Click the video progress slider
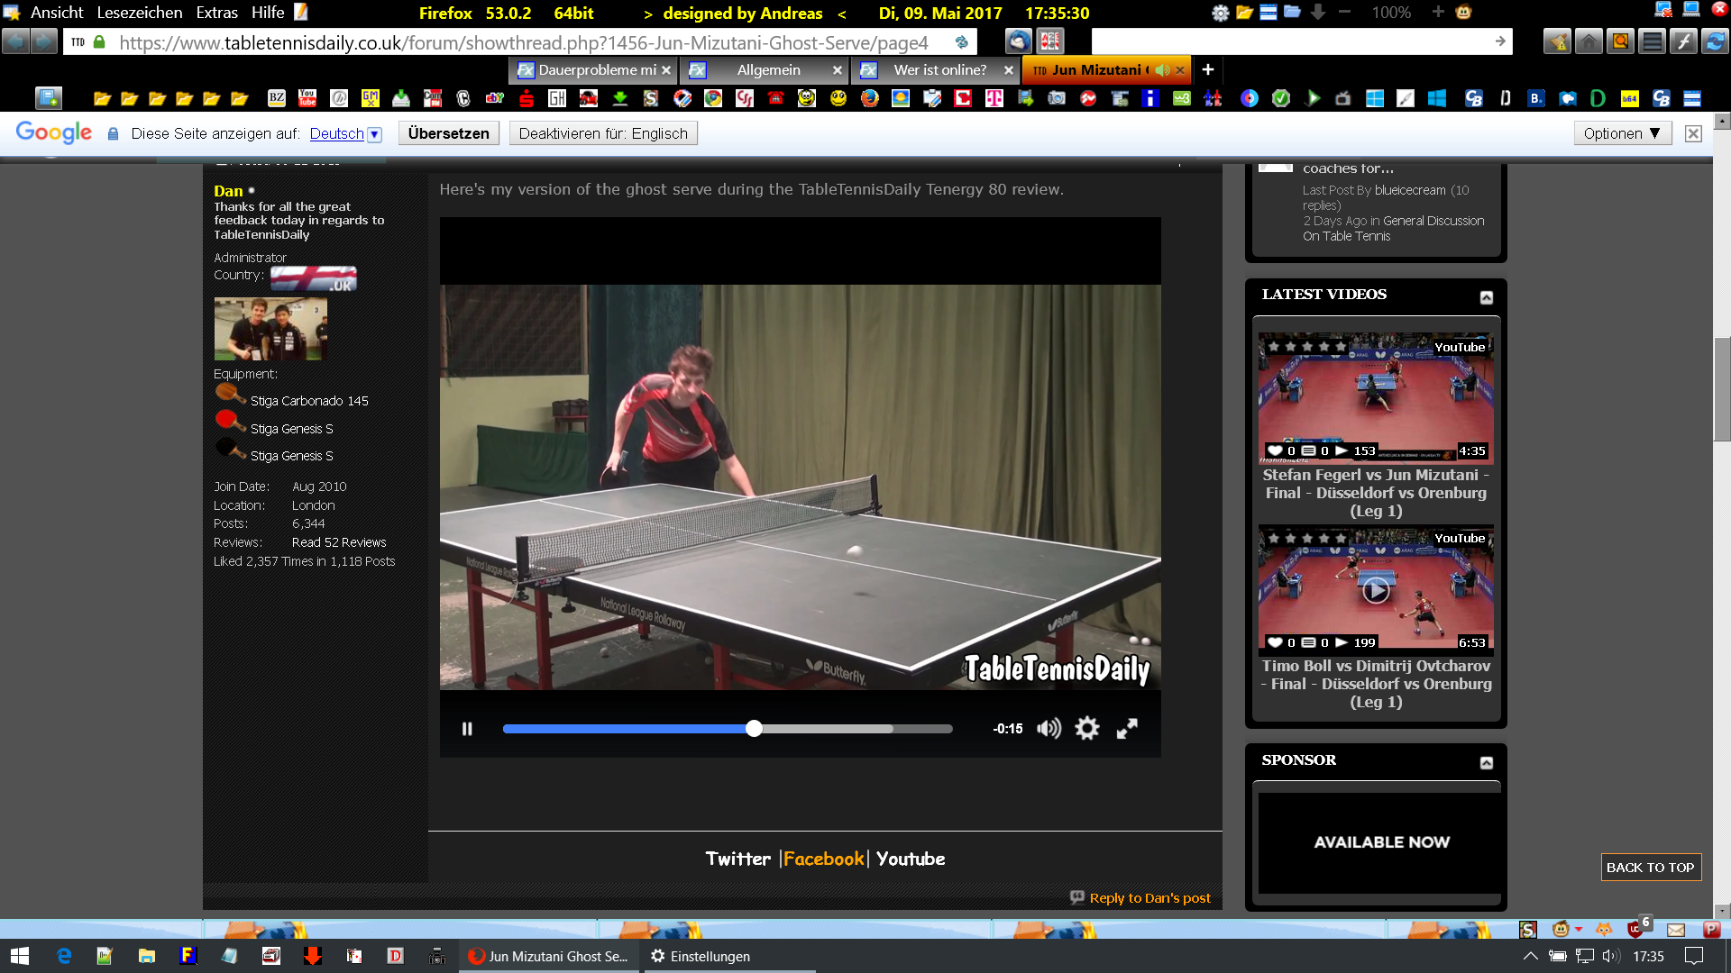The width and height of the screenshot is (1731, 973). click(728, 729)
